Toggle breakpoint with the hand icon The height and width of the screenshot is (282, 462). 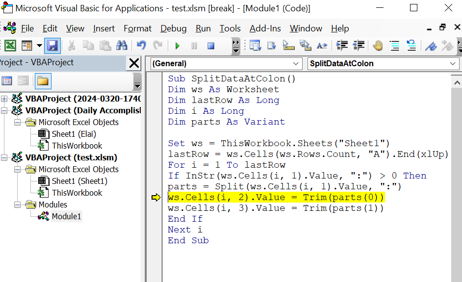[x=378, y=46]
